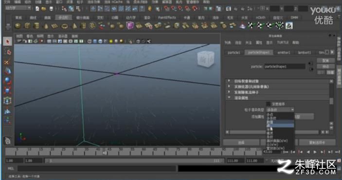Toggle the checkbox in the render attributes section
The height and width of the screenshot is (180, 342).
tap(268, 104)
